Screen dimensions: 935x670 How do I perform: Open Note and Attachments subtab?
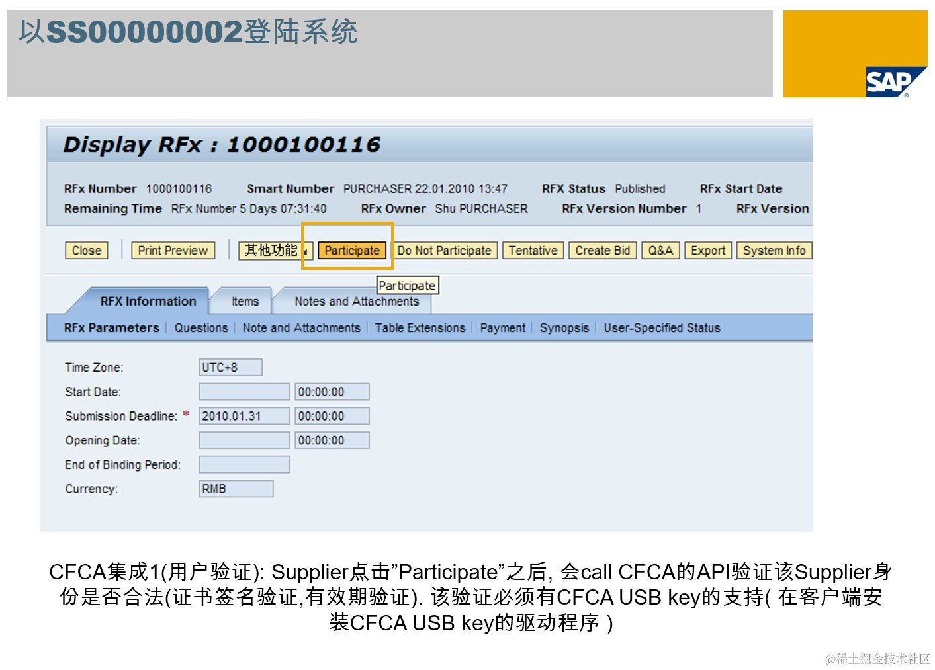[301, 327]
